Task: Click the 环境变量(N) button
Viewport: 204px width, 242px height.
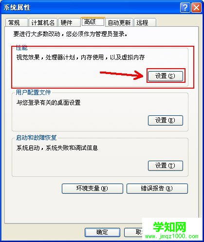Action: (93, 188)
